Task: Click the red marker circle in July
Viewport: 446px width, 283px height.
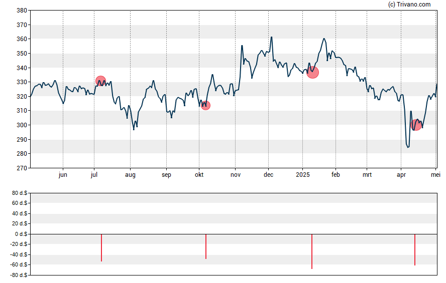Action: click(x=100, y=81)
